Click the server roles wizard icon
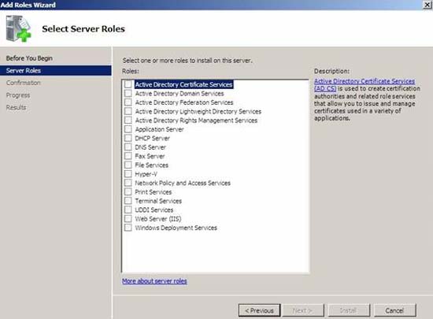This screenshot has width=433, height=319. pos(19,28)
